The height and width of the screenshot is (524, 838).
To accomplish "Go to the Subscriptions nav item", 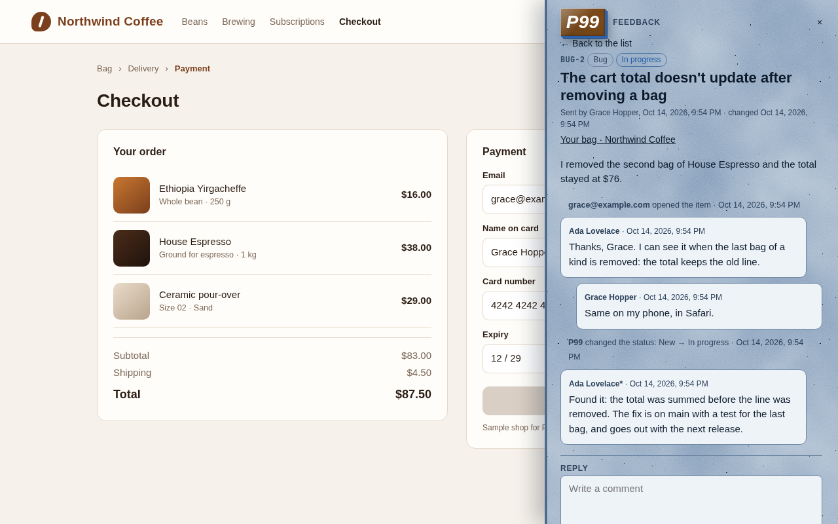I will [x=297, y=22].
